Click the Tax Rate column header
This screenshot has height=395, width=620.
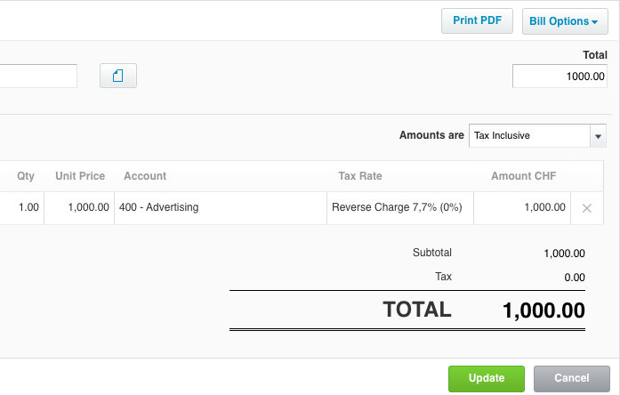click(x=360, y=176)
